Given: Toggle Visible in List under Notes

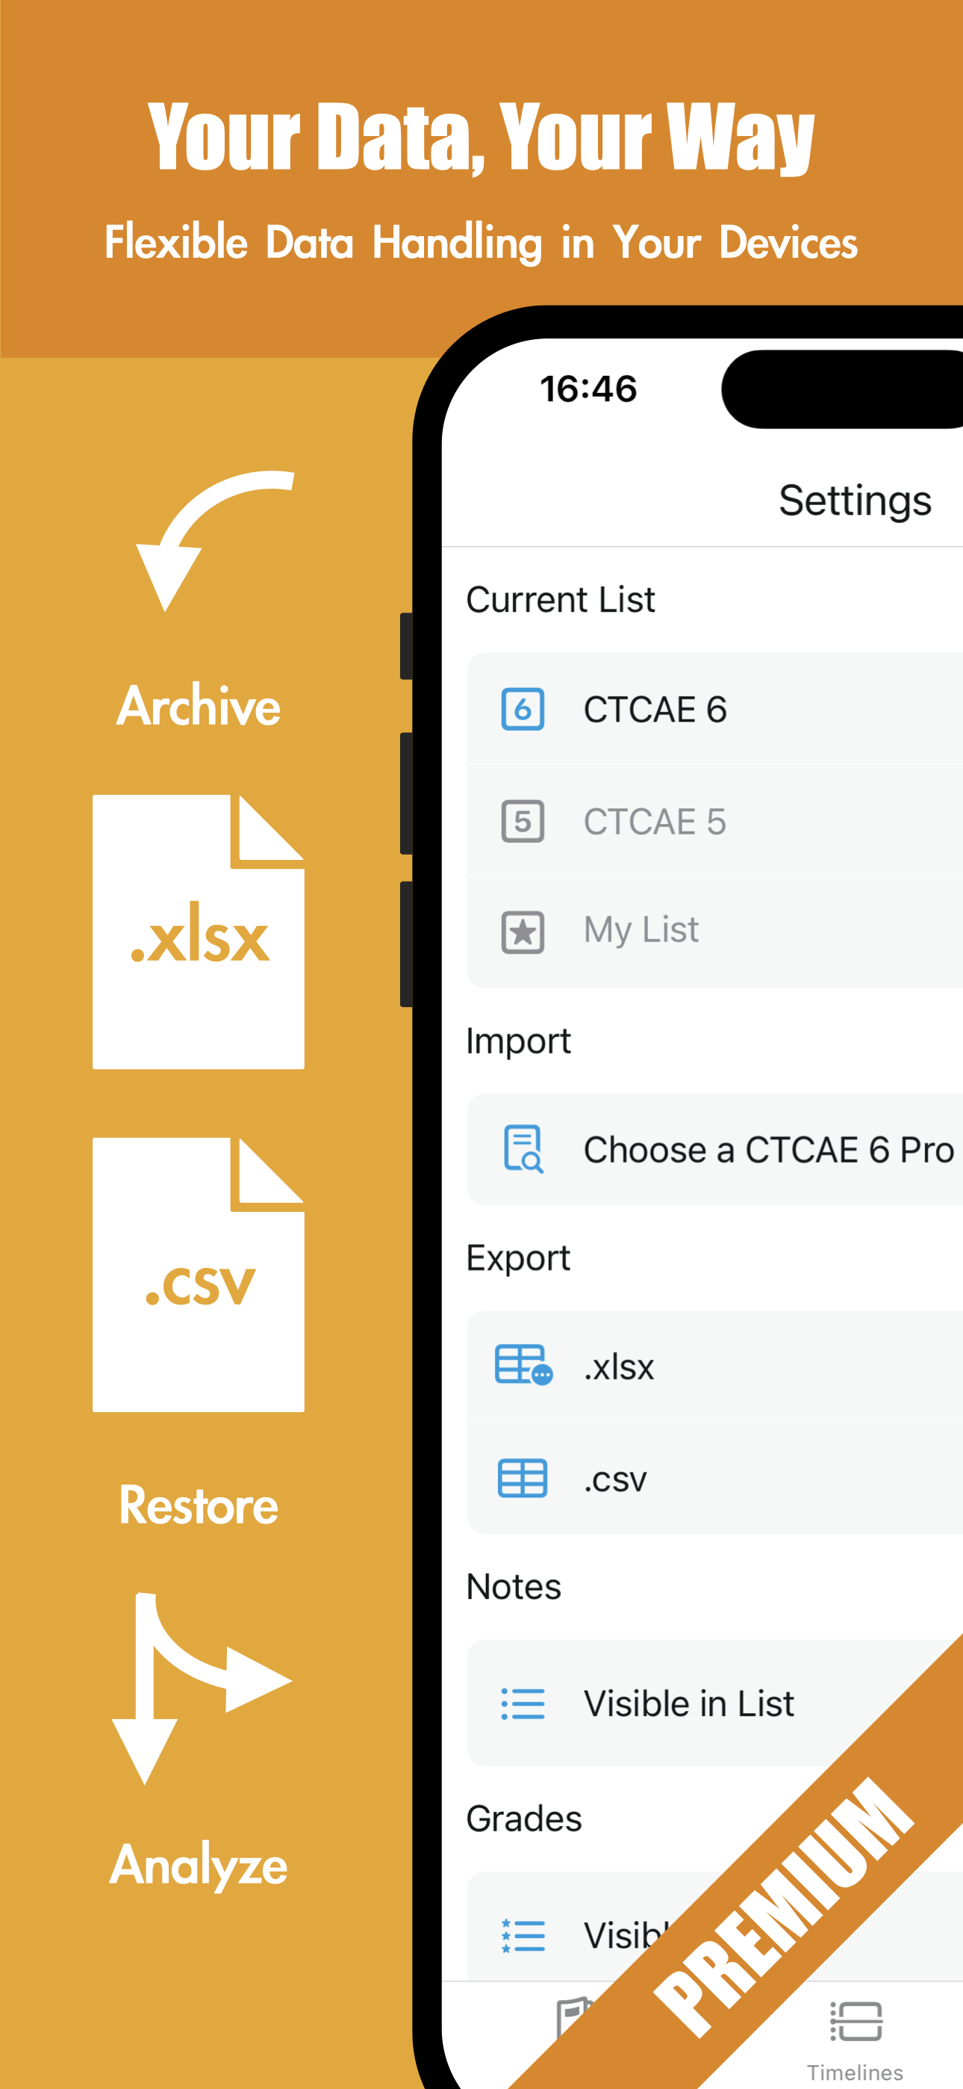Looking at the screenshot, I should (x=689, y=1703).
